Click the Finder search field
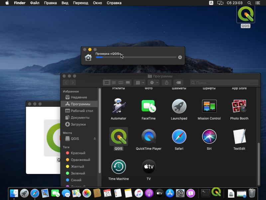 click(224, 83)
